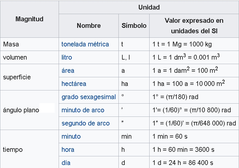Open the 'minuto' time unit link
This screenshot has height=168, width=239.
pos(71,137)
